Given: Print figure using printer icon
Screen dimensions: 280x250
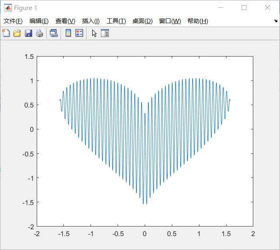Looking at the screenshot, I should tap(39, 33).
